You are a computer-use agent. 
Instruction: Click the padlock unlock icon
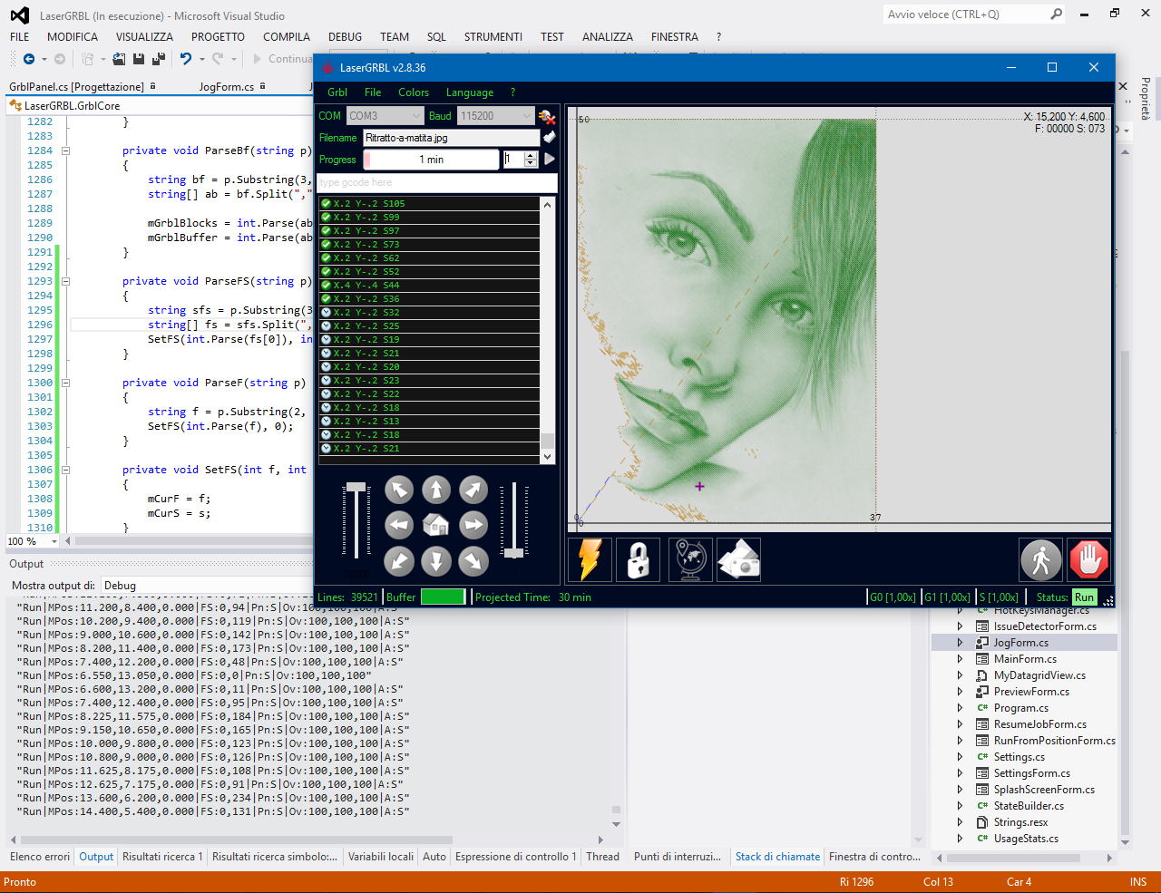tap(638, 559)
